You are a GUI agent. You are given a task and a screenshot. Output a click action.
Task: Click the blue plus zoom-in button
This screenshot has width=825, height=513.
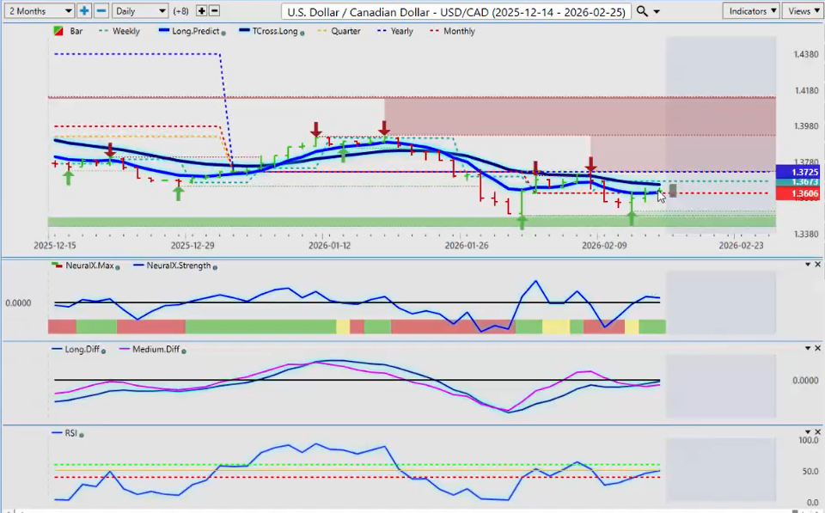pyautogui.click(x=84, y=11)
